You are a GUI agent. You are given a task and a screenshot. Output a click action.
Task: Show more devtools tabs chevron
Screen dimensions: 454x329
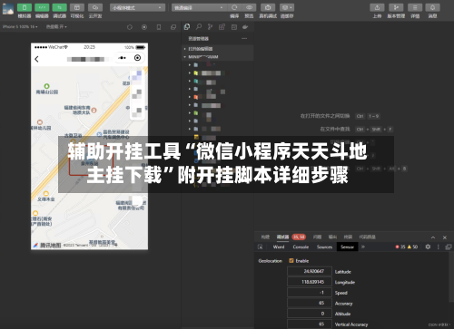click(x=363, y=247)
